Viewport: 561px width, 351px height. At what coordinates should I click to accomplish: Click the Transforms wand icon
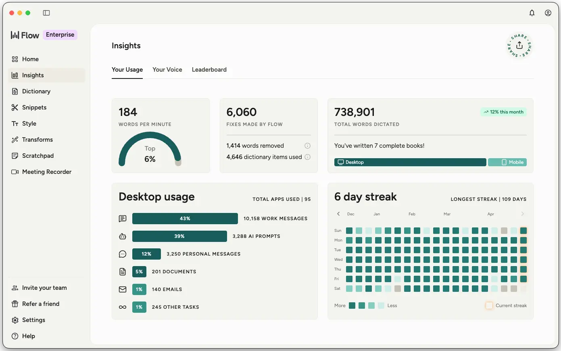[x=15, y=140]
